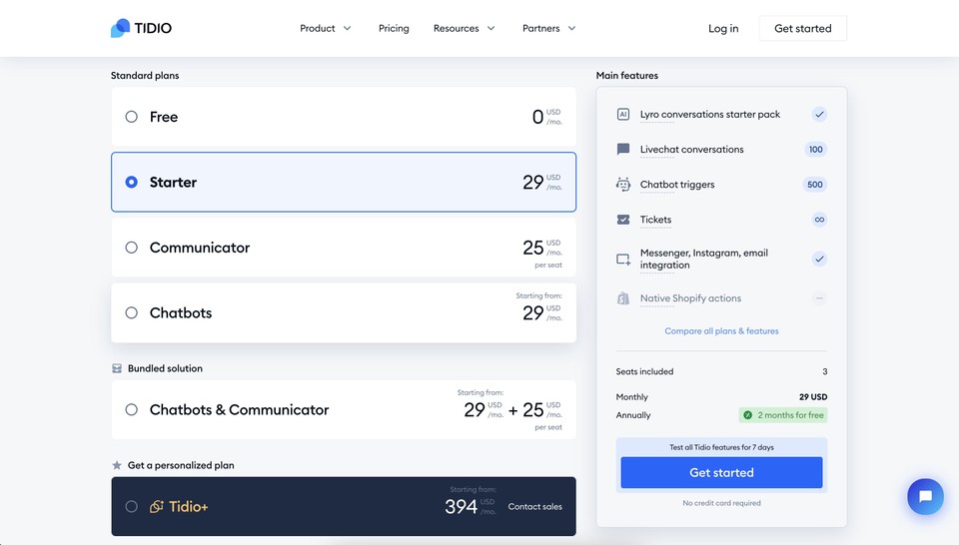Image resolution: width=959 pixels, height=545 pixels.
Task: Click the green check in 2 months for free badge
Action: (747, 415)
